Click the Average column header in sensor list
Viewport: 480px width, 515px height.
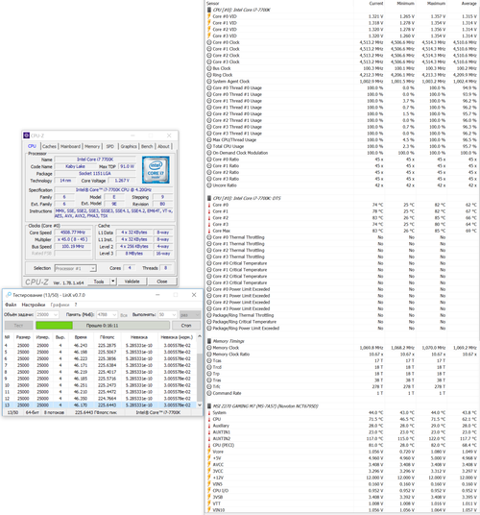(468, 3)
